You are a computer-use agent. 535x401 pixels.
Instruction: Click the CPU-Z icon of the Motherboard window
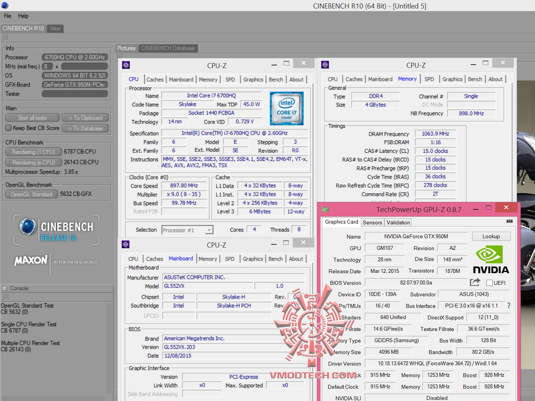pos(126,244)
